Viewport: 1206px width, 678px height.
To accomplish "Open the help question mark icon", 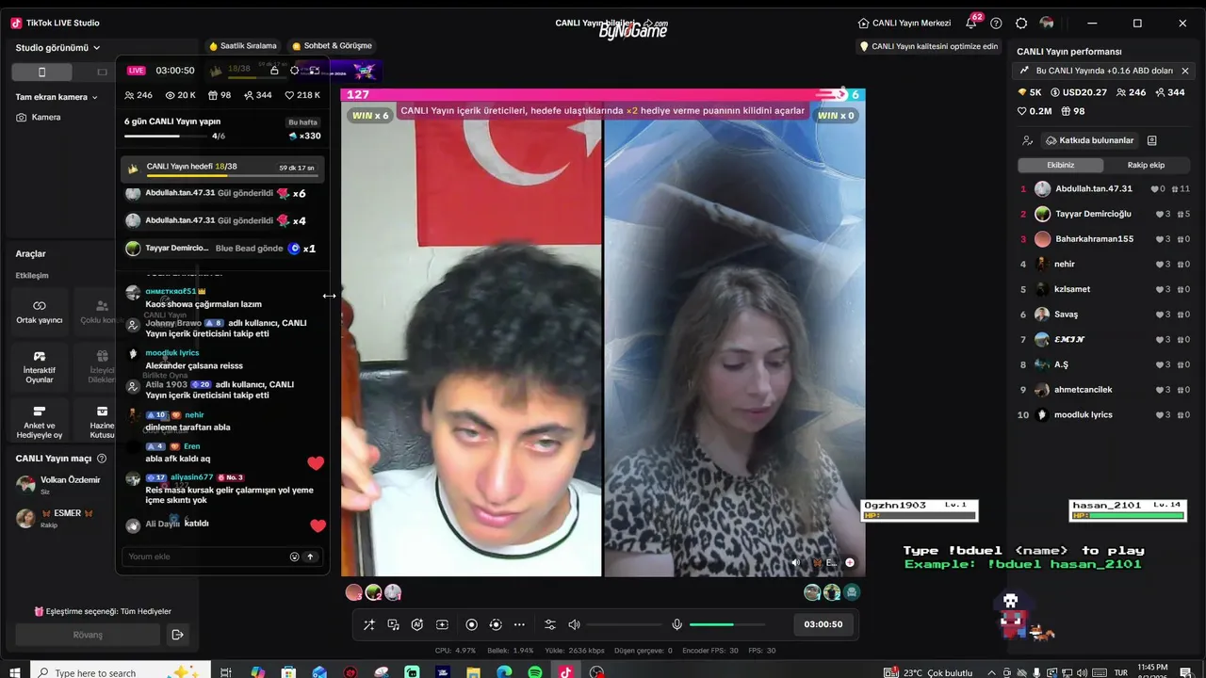I will (996, 23).
